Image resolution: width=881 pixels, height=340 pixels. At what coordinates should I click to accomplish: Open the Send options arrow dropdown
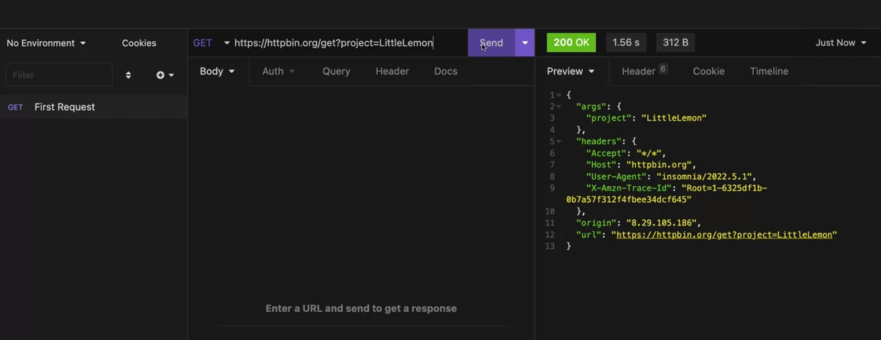pyautogui.click(x=525, y=42)
